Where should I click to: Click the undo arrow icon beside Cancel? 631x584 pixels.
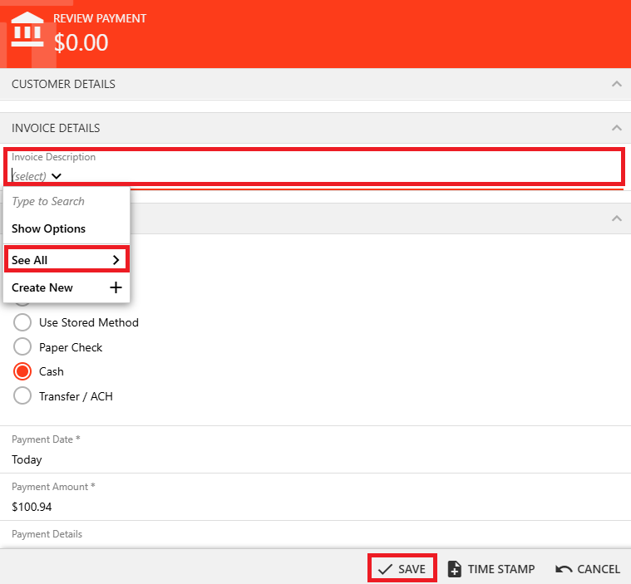[564, 569]
